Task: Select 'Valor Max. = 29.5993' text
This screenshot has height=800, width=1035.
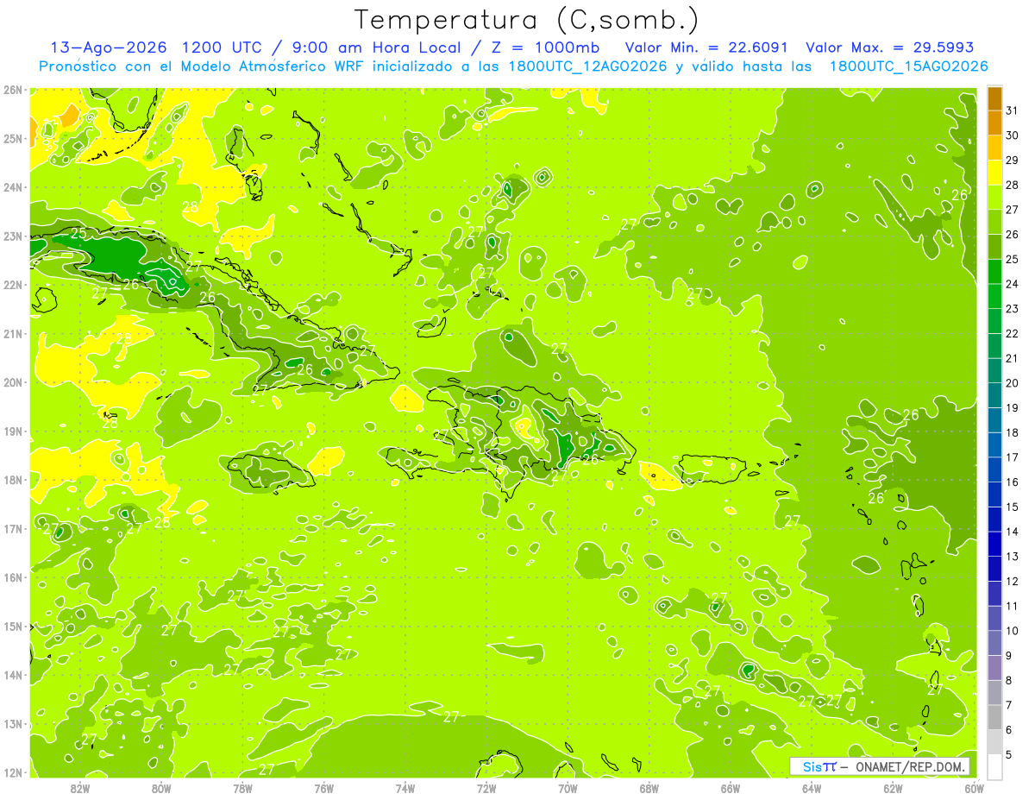Action: click(x=889, y=47)
